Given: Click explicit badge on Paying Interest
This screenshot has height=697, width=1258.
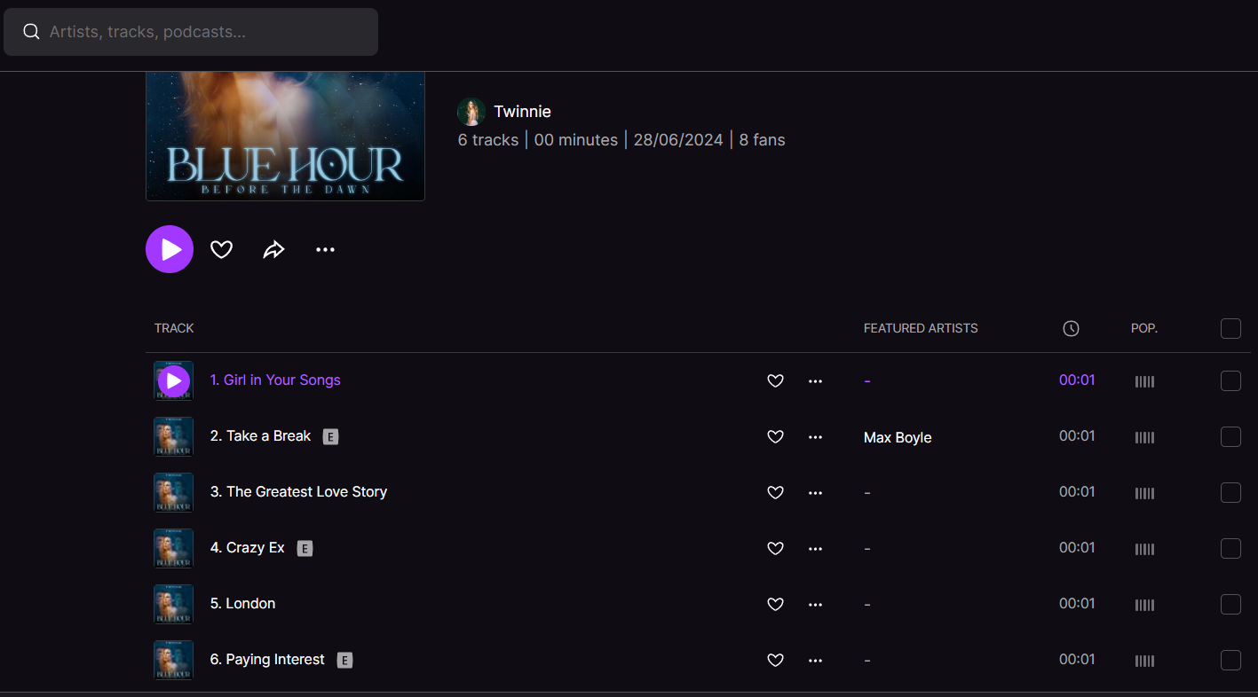Looking at the screenshot, I should click(x=344, y=661).
